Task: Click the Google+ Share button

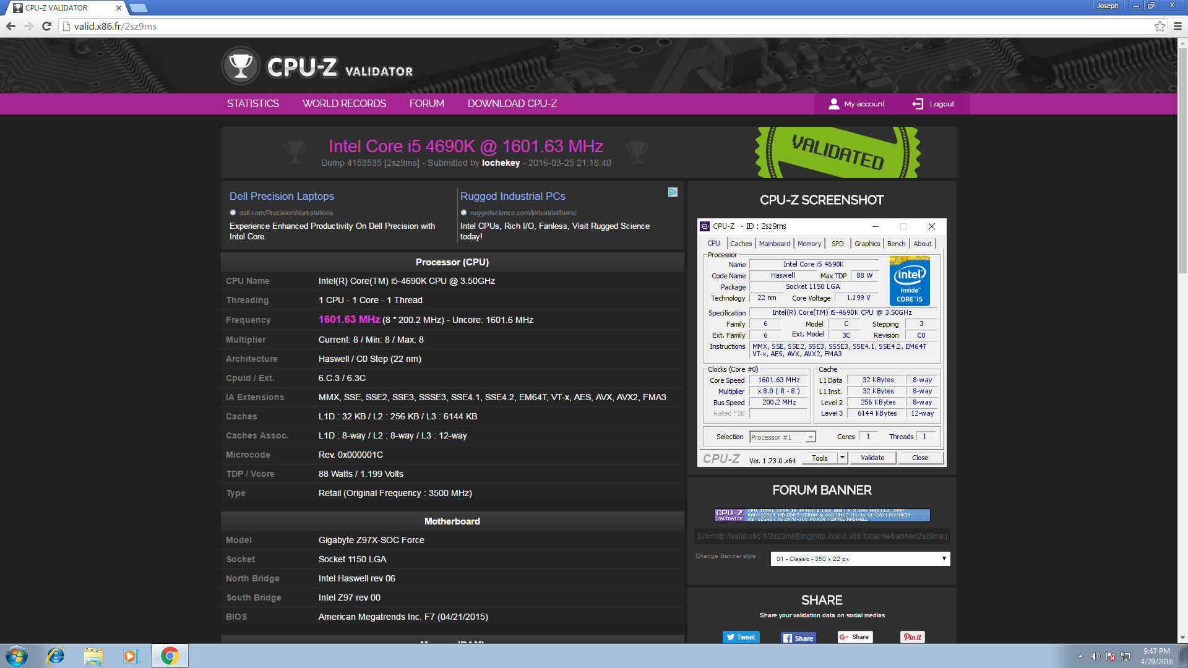Action: 855,637
